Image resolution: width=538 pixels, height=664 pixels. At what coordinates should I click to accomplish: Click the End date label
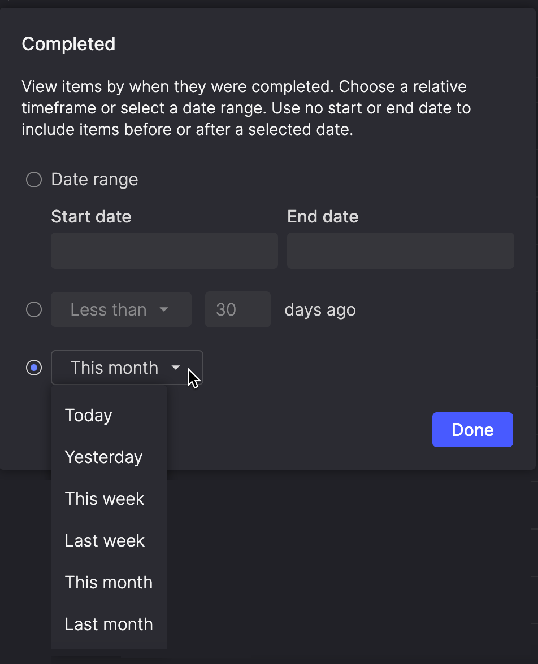(323, 217)
